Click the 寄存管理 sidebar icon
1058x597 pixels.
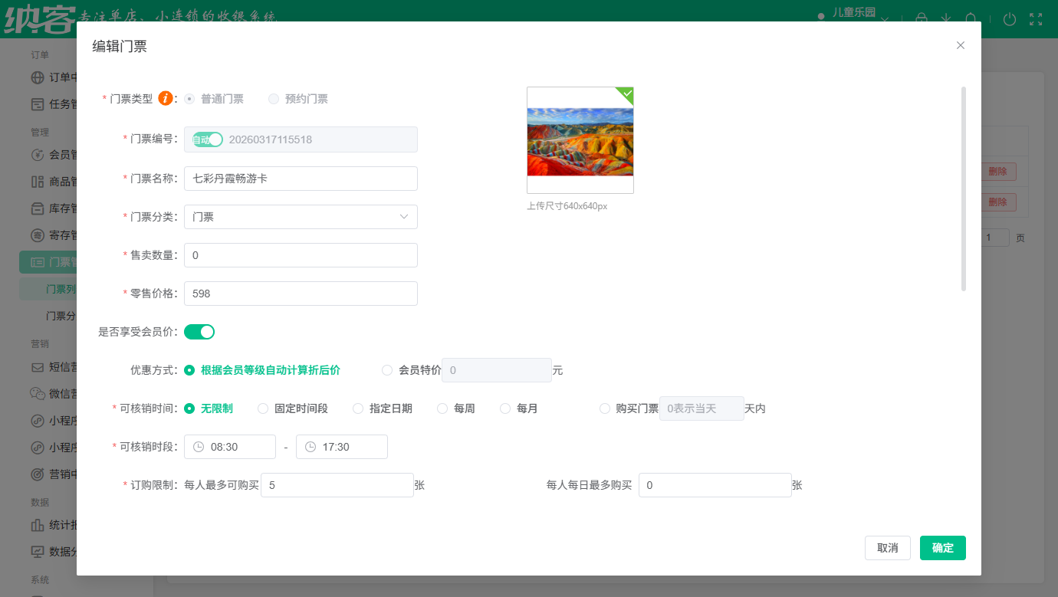point(37,235)
